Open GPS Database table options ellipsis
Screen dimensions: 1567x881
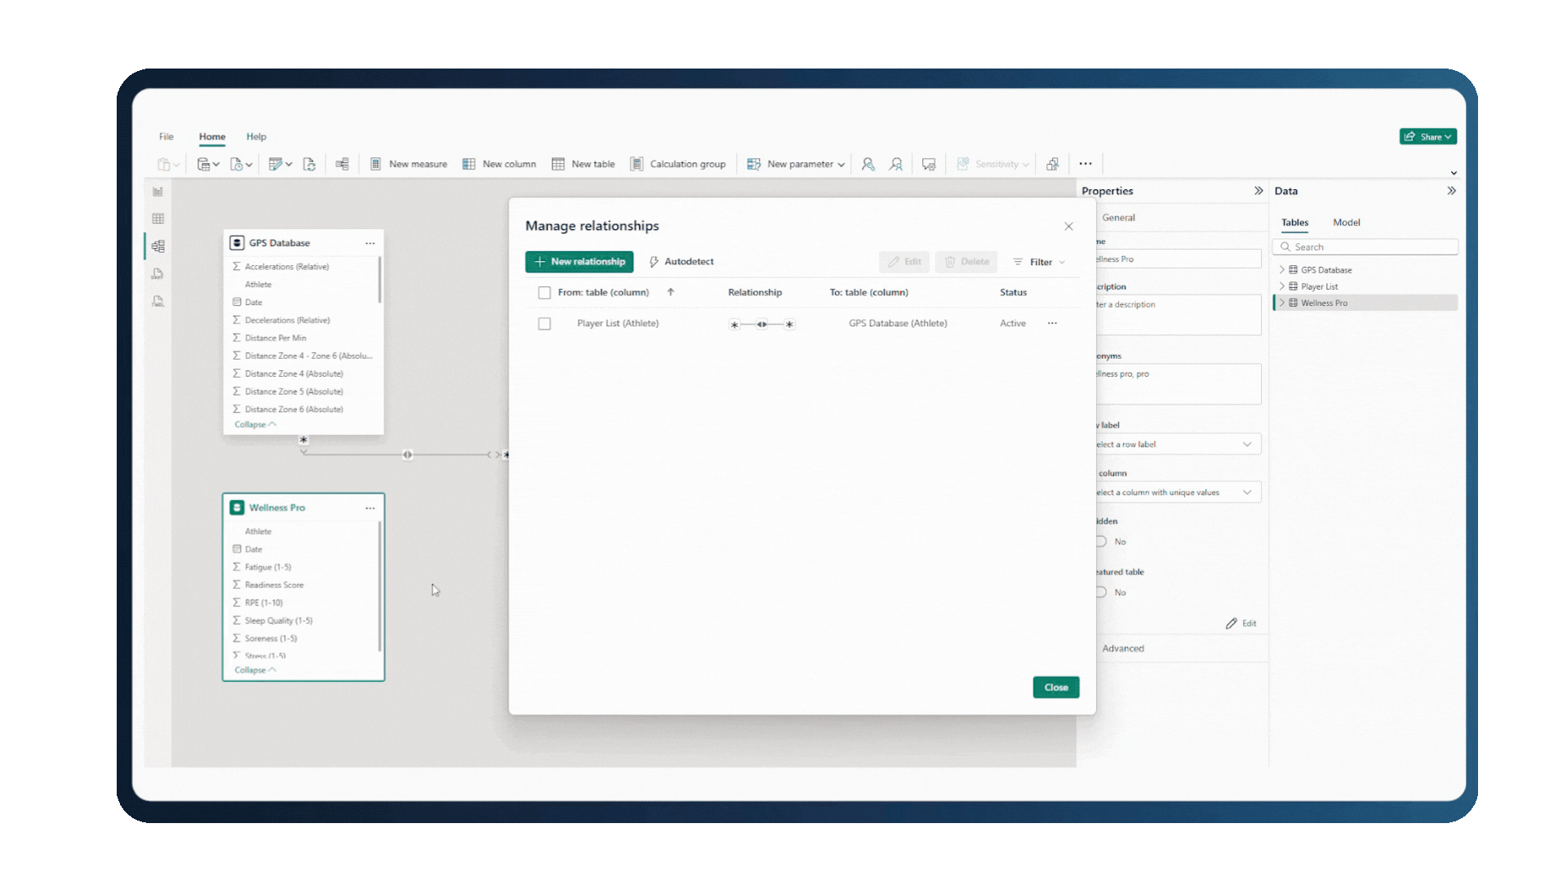[x=370, y=243]
